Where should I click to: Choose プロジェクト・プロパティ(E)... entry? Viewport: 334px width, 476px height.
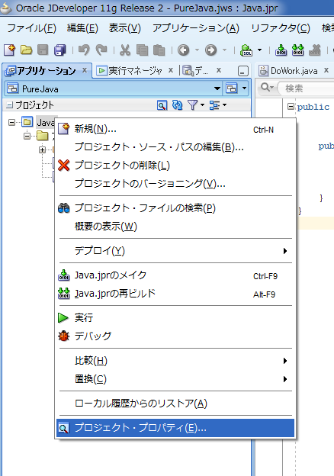(x=175, y=428)
